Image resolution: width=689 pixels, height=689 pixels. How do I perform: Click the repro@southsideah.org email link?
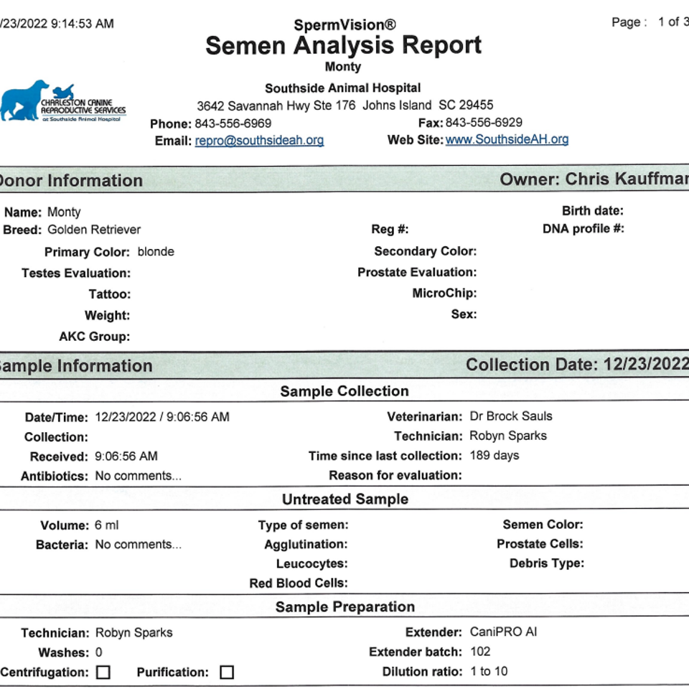[x=259, y=140]
